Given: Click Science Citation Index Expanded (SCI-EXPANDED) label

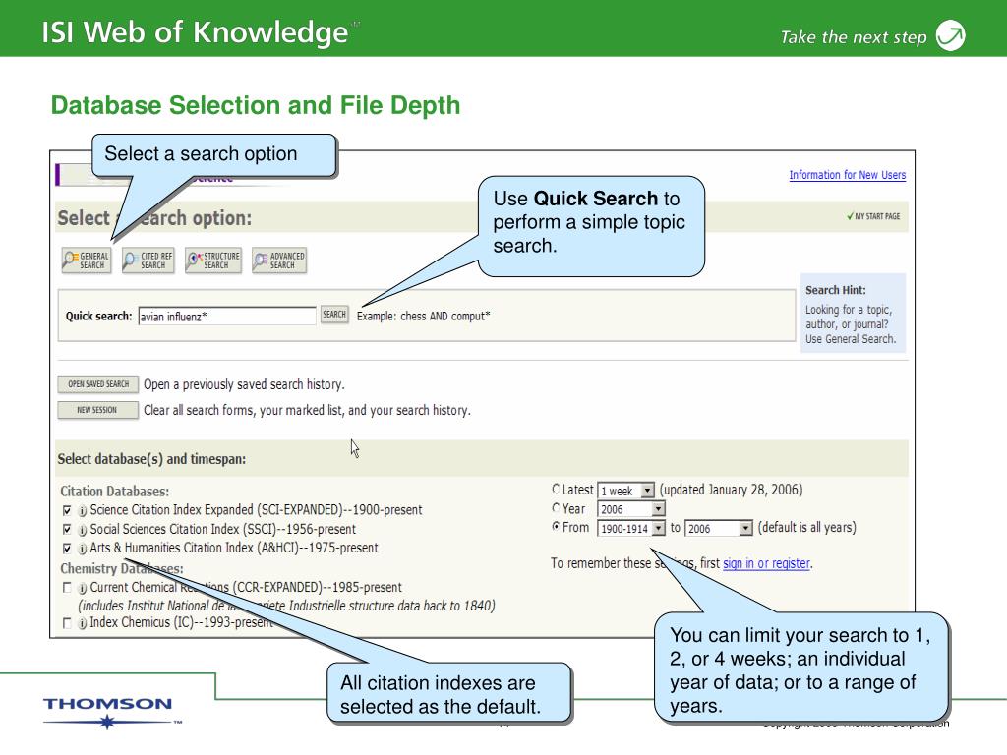Looking at the screenshot, I should 257,510.
